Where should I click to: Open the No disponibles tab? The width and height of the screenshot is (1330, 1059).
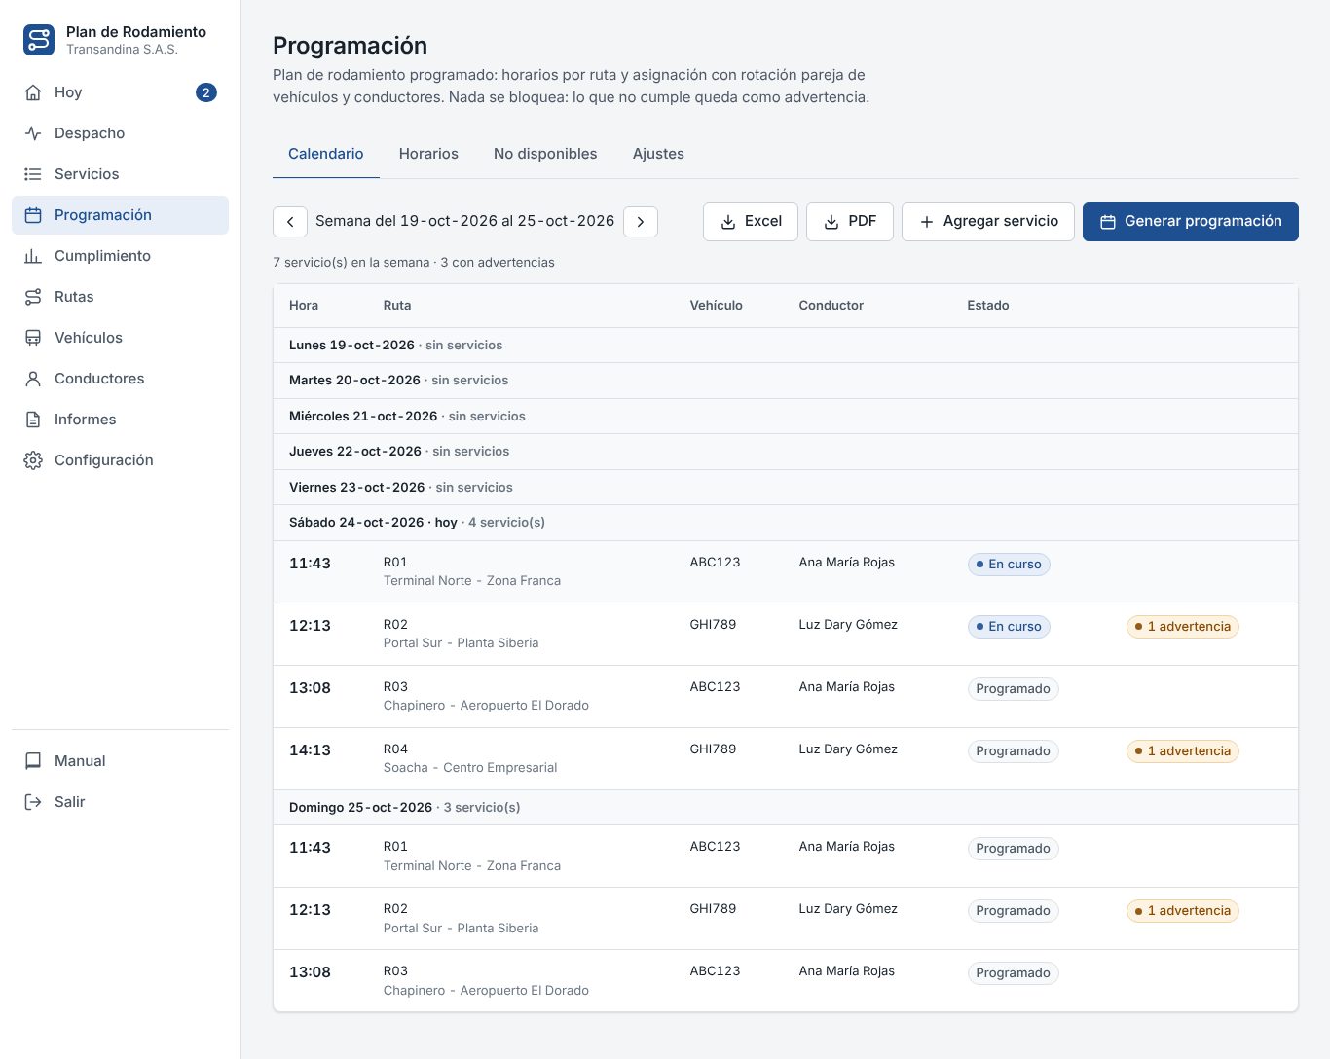click(x=545, y=154)
